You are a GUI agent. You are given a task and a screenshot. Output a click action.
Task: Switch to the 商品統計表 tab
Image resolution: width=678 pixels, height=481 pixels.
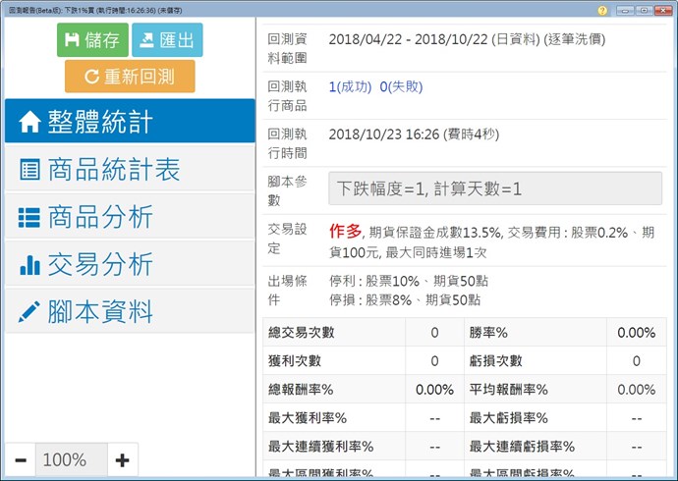pyautogui.click(x=130, y=169)
